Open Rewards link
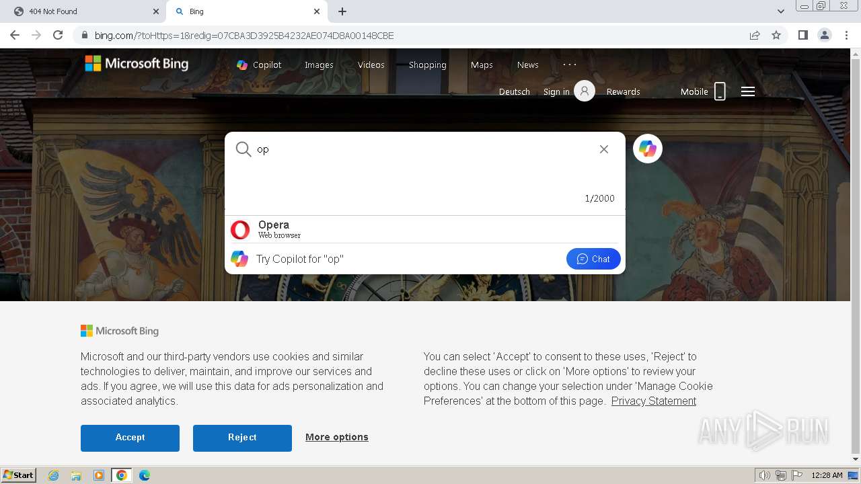The width and height of the screenshot is (861, 484). [x=624, y=91]
